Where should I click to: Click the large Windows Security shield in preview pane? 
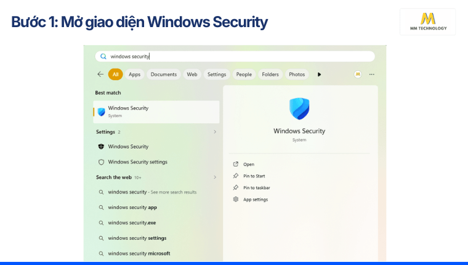point(299,108)
